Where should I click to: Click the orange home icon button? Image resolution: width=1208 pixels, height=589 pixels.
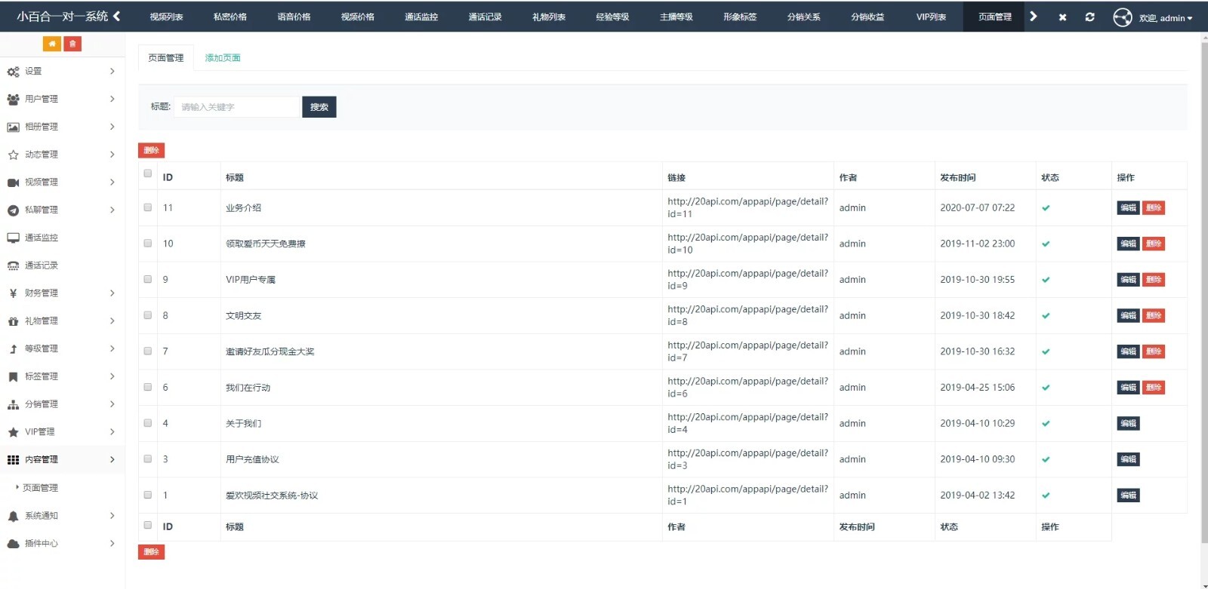point(51,44)
